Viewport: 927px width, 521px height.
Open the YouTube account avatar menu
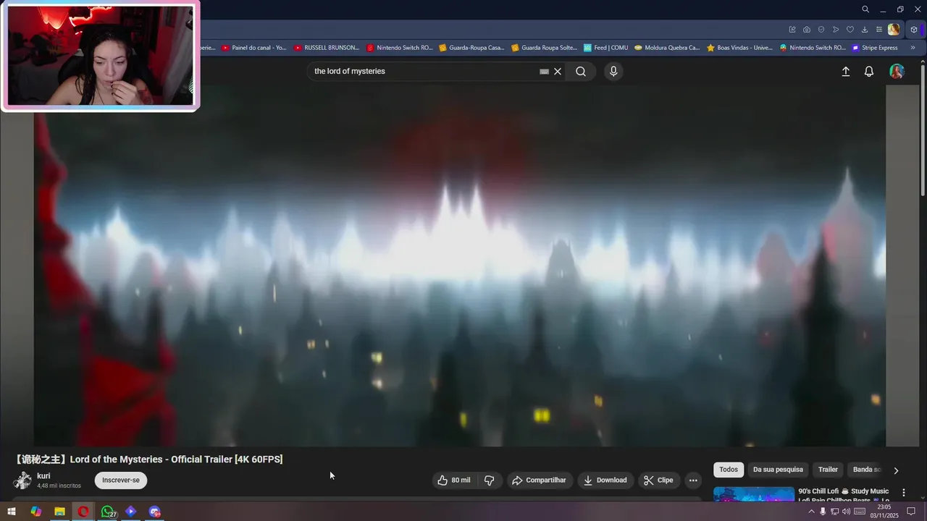[897, 72]
